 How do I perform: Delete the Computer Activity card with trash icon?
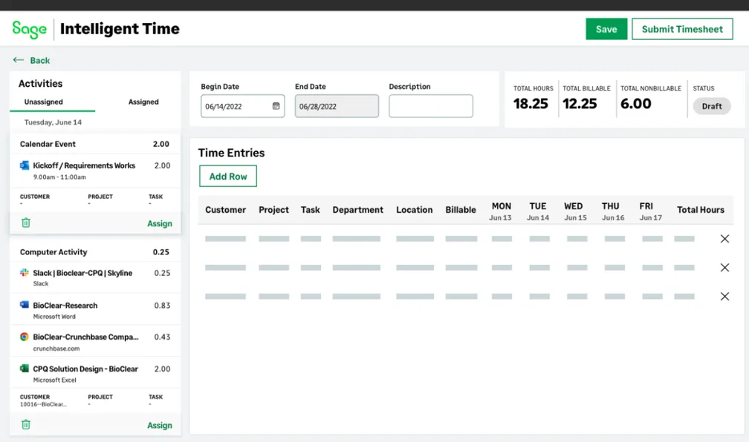pos(26,424)
